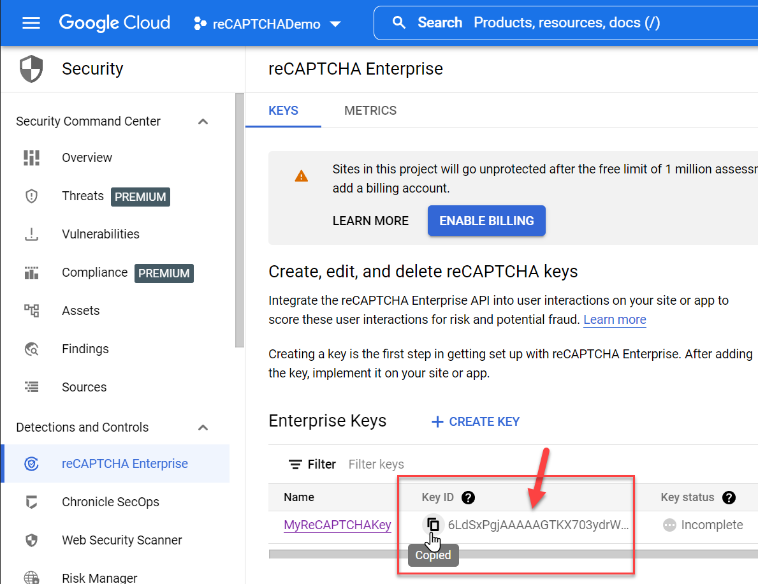
Task: Switch to the METRICS tab
Action: [x=370, y=111]
